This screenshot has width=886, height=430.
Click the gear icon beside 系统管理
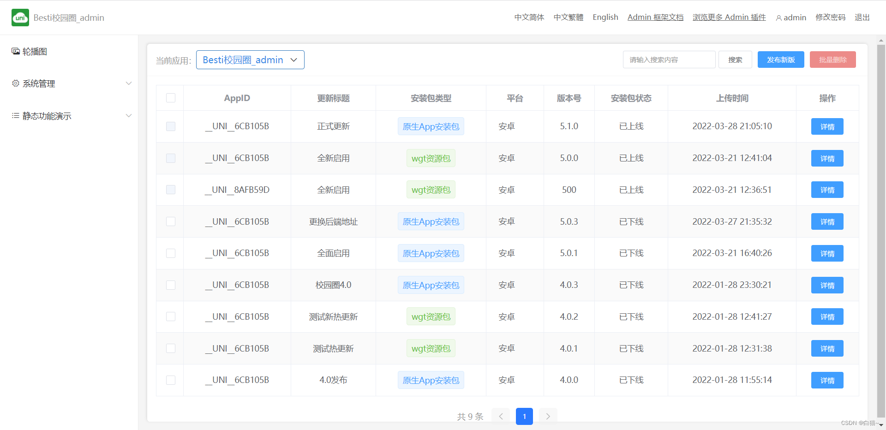click(16, 84)
